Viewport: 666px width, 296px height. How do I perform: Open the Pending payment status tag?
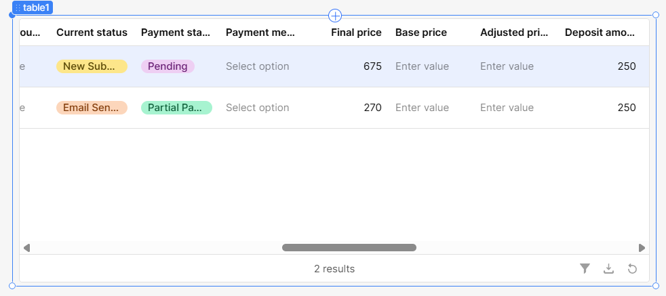pos(168,66)
